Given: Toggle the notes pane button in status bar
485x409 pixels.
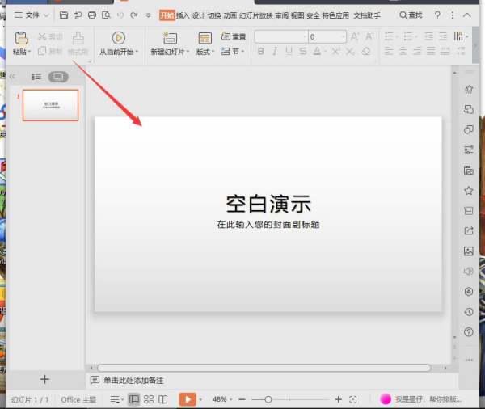Looking at the screenshot, I should click(x=115, y=399).
